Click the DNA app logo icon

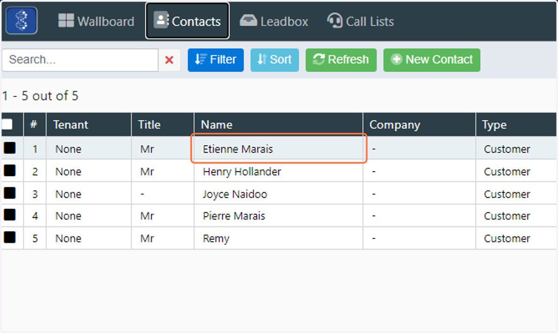(x=21, y=20)
